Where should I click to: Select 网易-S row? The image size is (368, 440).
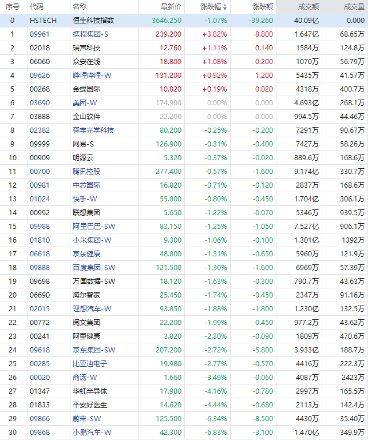pyautogui.click(x=184, y=144)
